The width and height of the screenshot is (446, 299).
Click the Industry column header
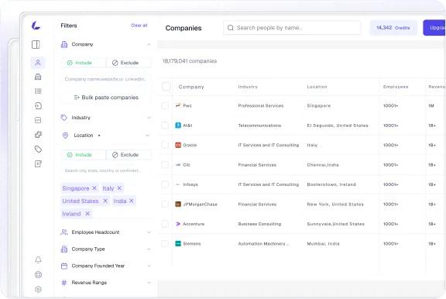248,87
